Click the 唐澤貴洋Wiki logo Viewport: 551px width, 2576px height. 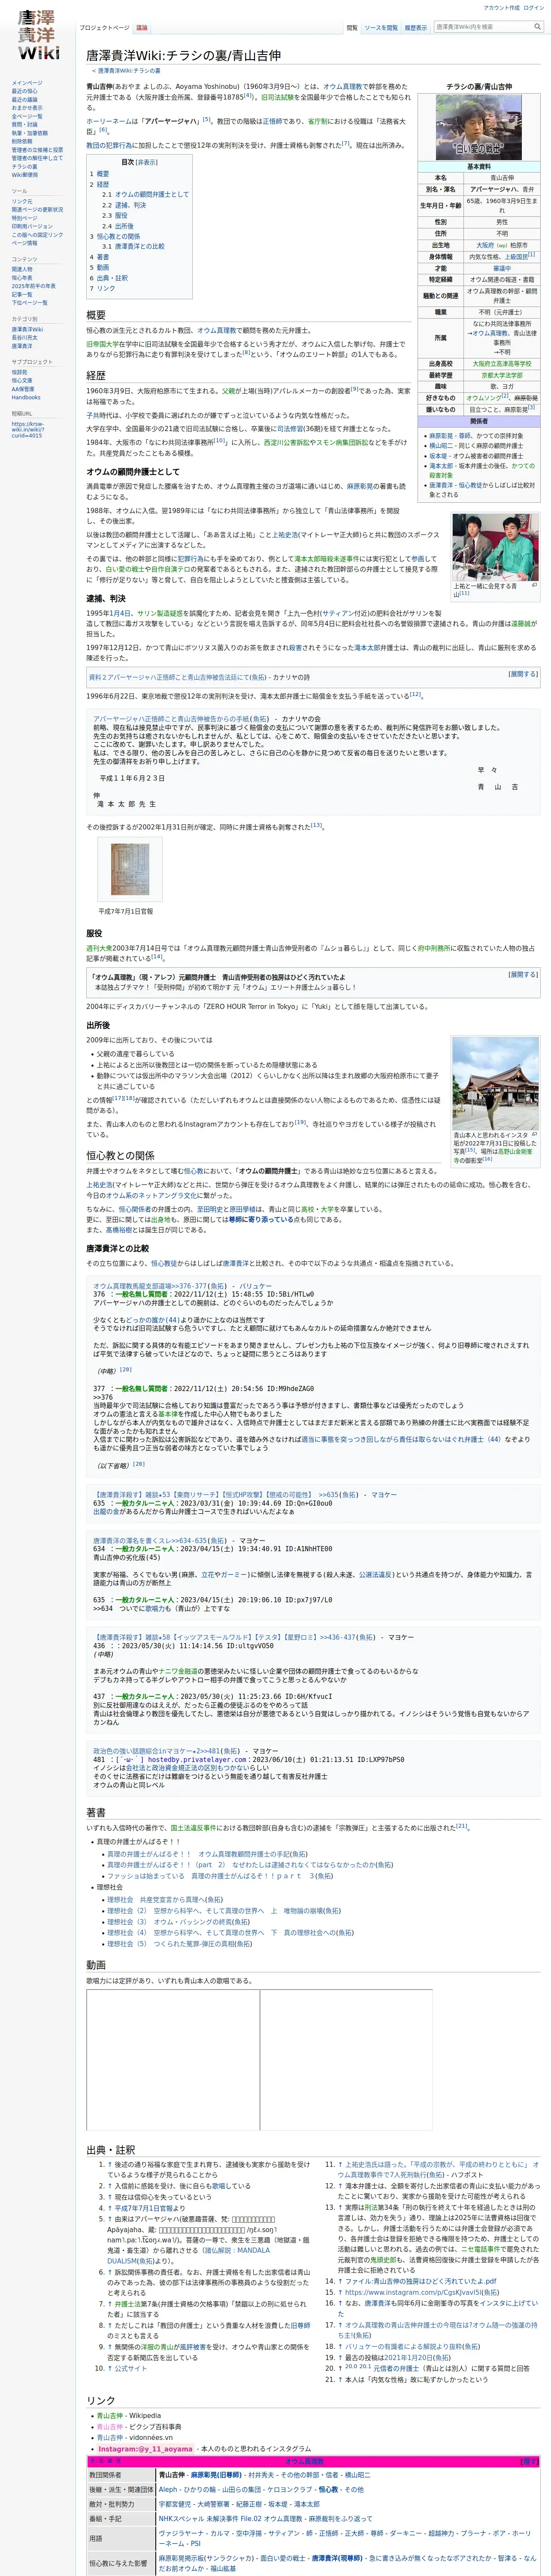[x=38, y=35]
